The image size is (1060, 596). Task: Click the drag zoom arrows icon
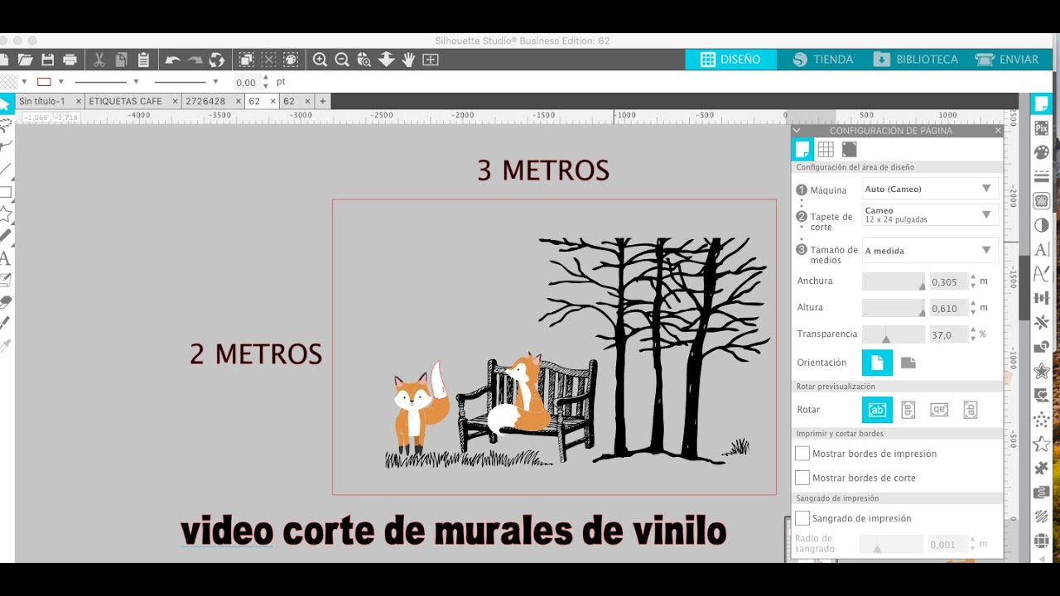386,60
